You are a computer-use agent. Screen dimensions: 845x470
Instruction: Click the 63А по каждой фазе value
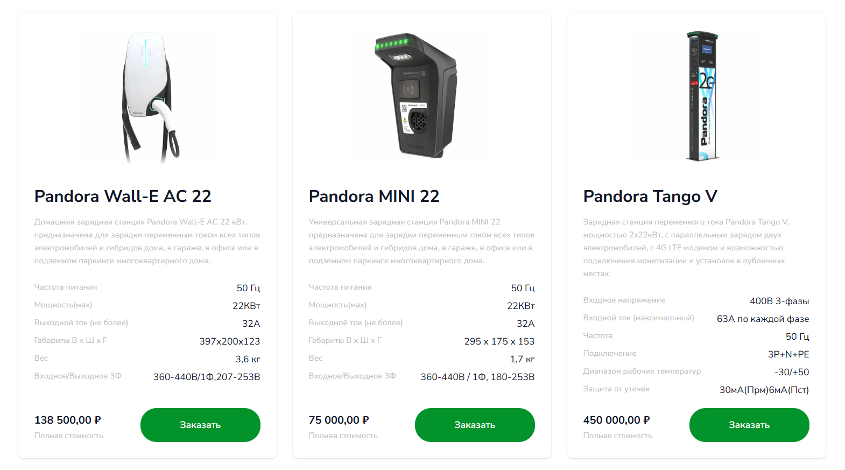(x=763, y=319)
